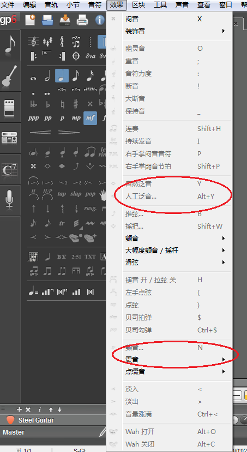
Task: Click the print icon in the toolbar
Action: tap(82, 20)
